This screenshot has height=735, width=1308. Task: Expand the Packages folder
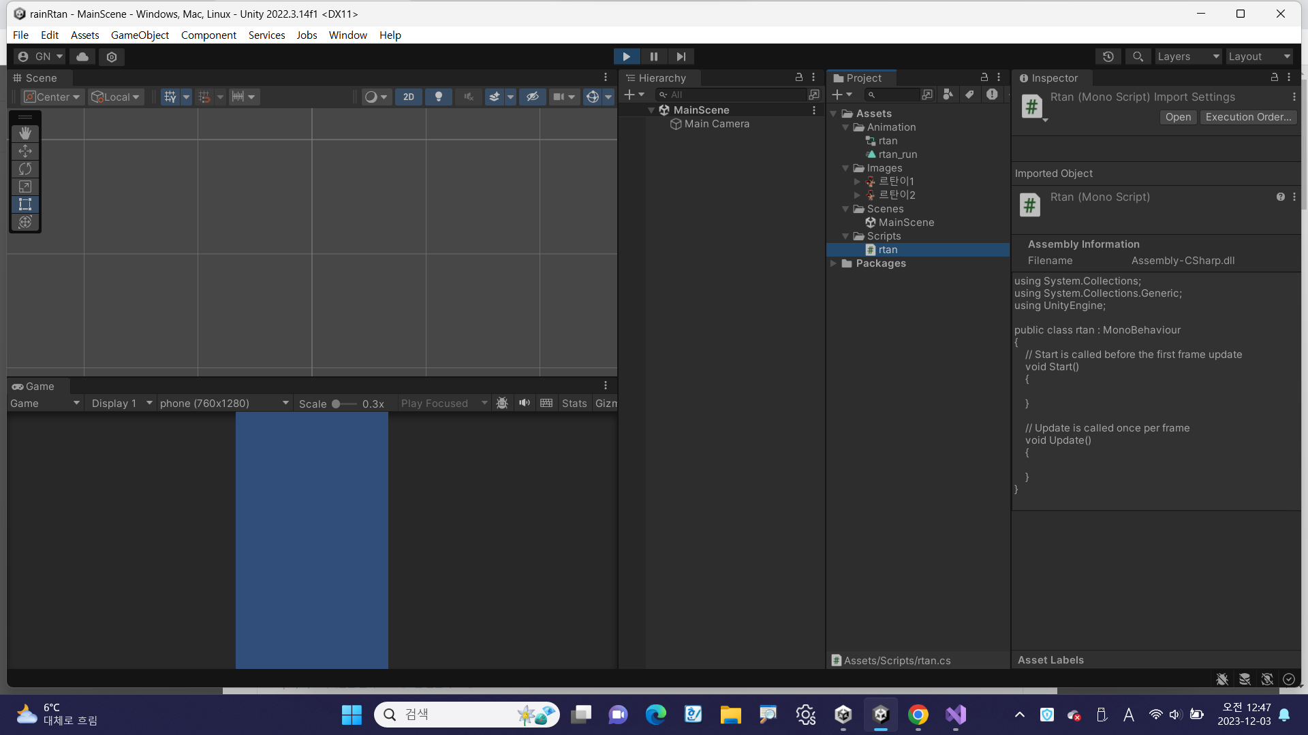[x=834, y=263]
